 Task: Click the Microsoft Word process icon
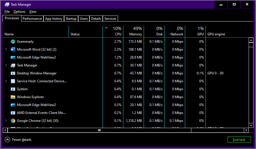coord(13,49)
